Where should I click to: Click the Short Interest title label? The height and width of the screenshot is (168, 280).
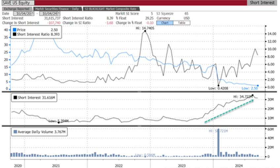click(262, 3)
